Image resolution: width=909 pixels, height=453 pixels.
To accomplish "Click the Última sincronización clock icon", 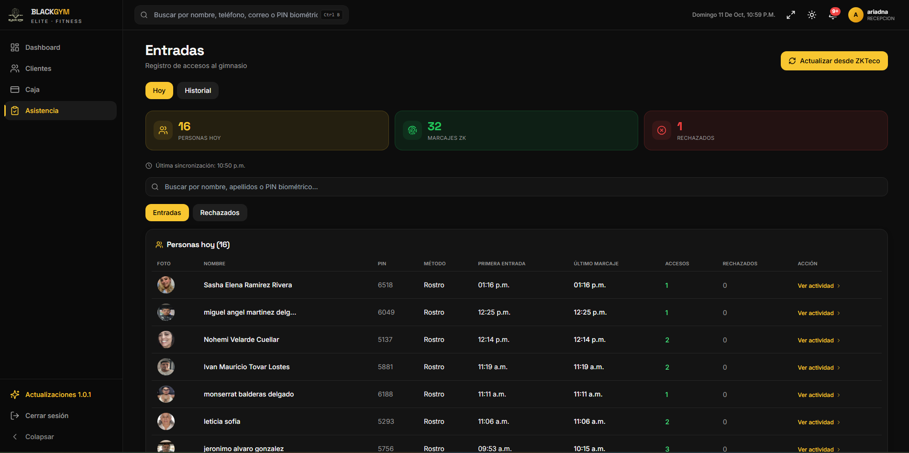I will (149, 166).
